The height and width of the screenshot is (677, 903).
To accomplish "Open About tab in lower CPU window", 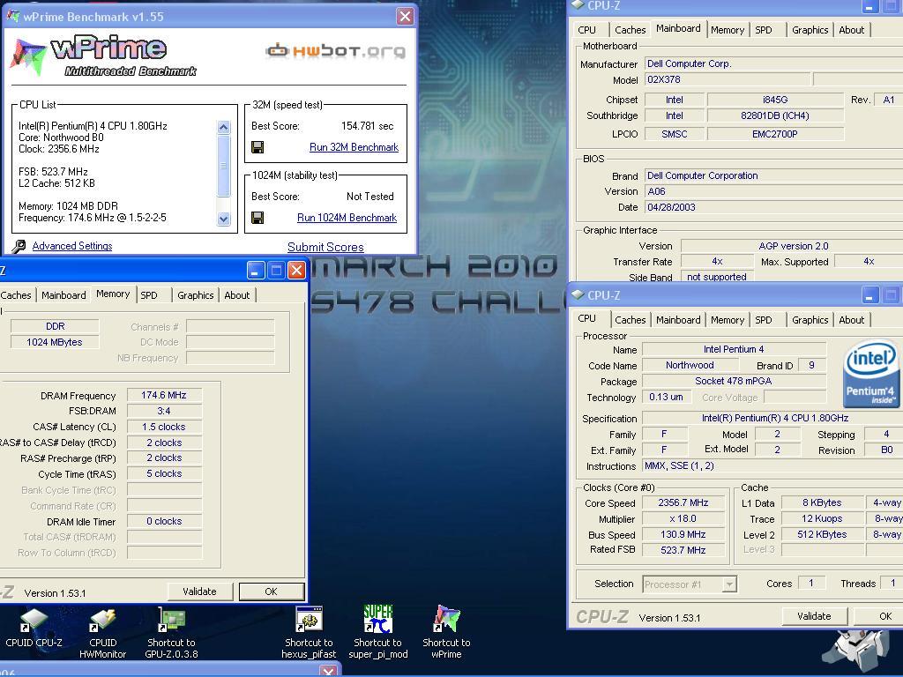I will point(851,320).
